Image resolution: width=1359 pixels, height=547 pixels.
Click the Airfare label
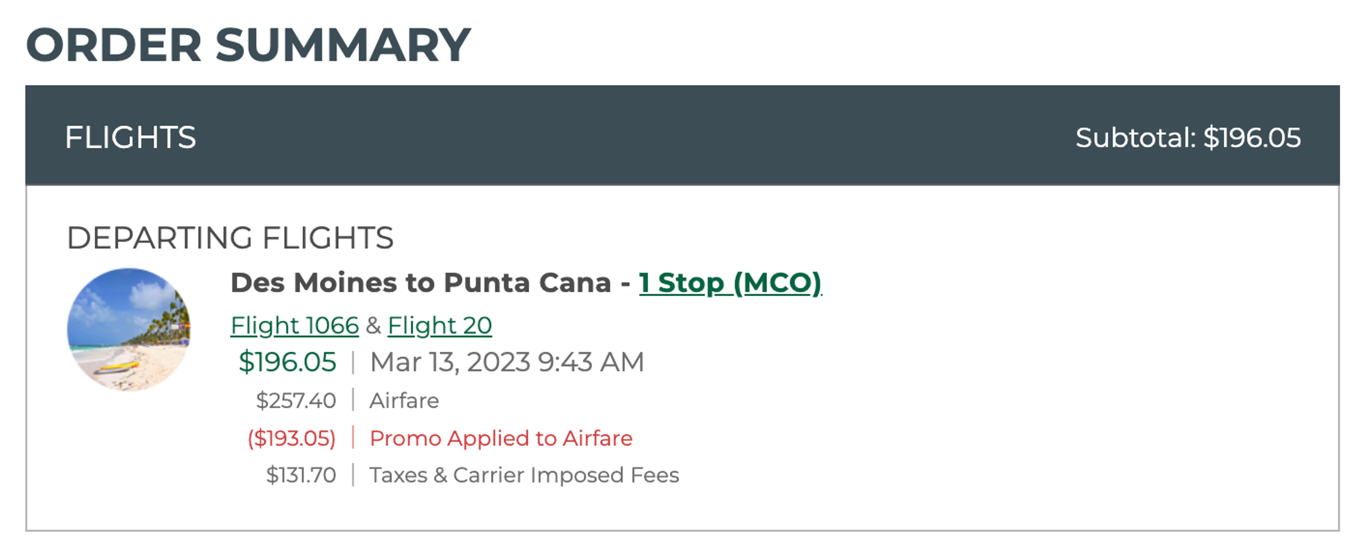[404, 401]
